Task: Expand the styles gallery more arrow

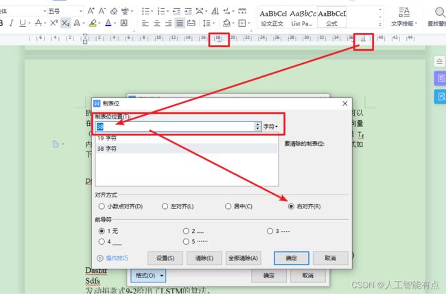Action: point(380,25)
